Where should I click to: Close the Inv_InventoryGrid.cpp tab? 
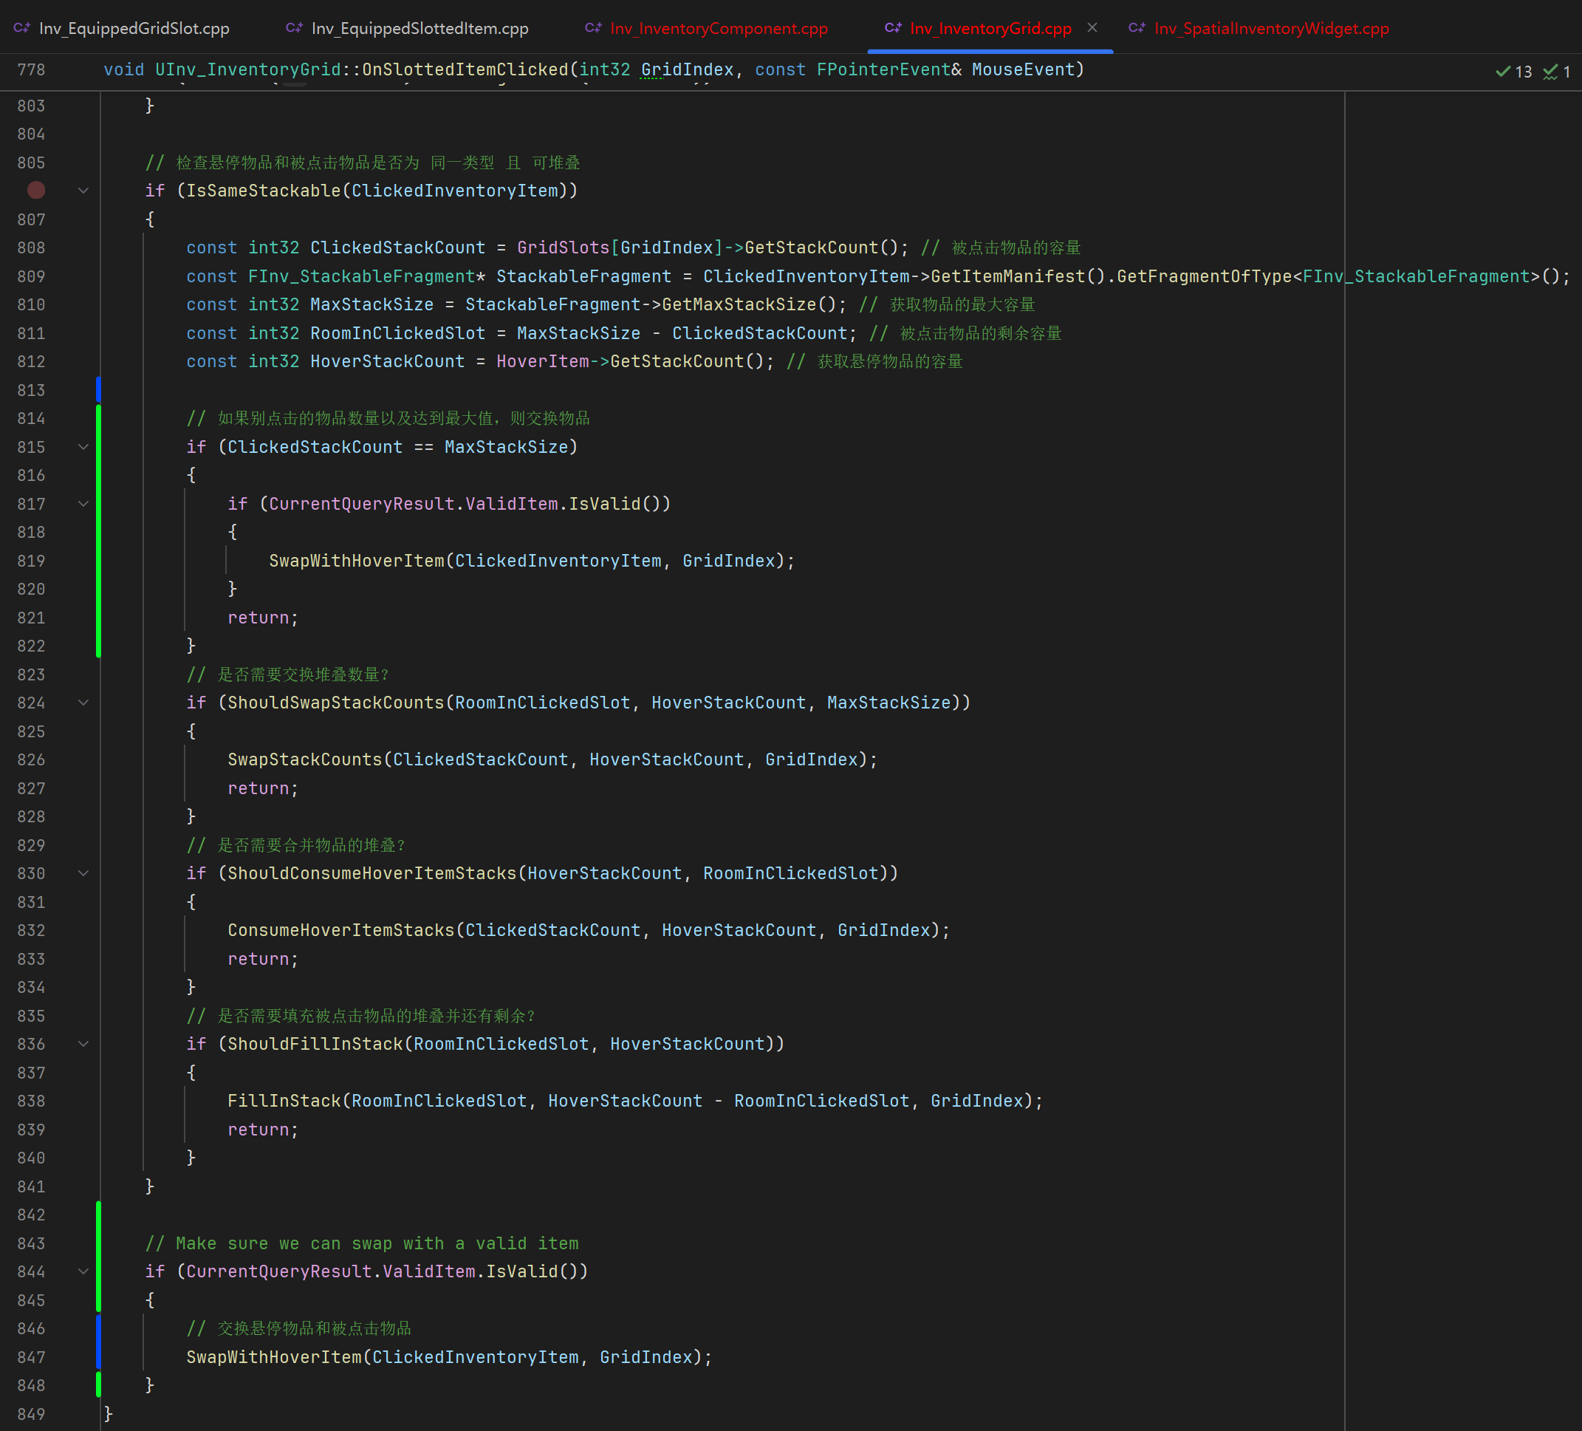click(x=1092, y=27)
